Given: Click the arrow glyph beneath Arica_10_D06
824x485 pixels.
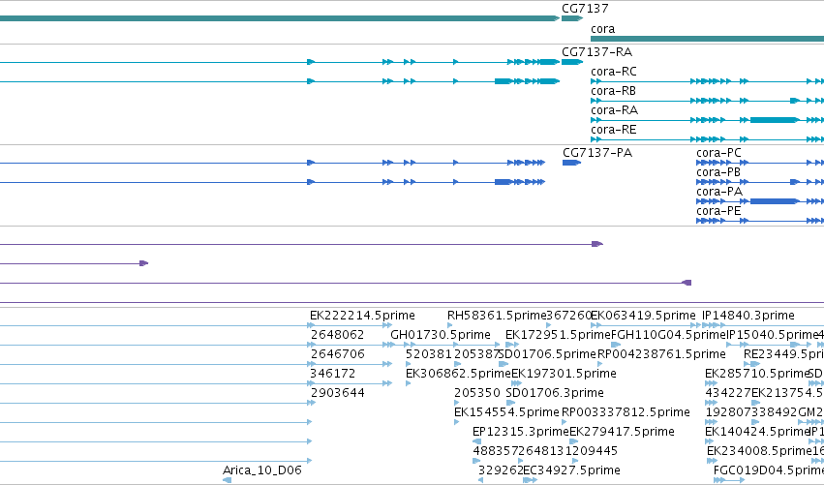Looking at the screenshot, I should tap(227, 480).
